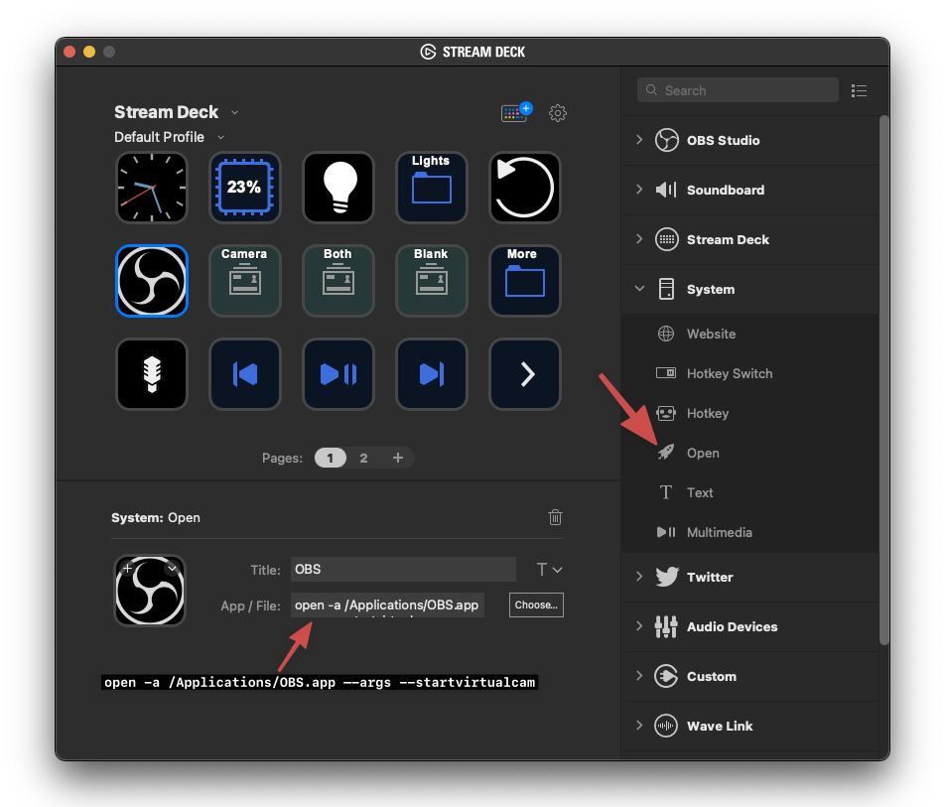Viewport: 945px width, 807px height.
Task: Open the Default Profile dropdown
Action: point(221,137)
